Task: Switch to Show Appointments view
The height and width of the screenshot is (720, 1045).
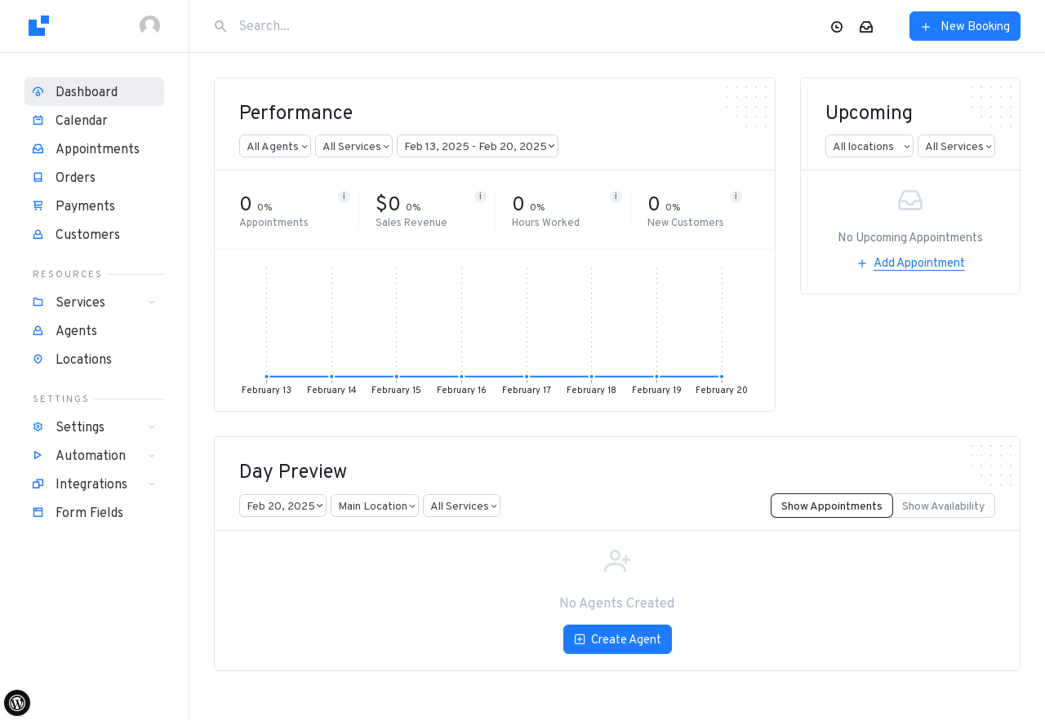Action: tap(831, 506)
